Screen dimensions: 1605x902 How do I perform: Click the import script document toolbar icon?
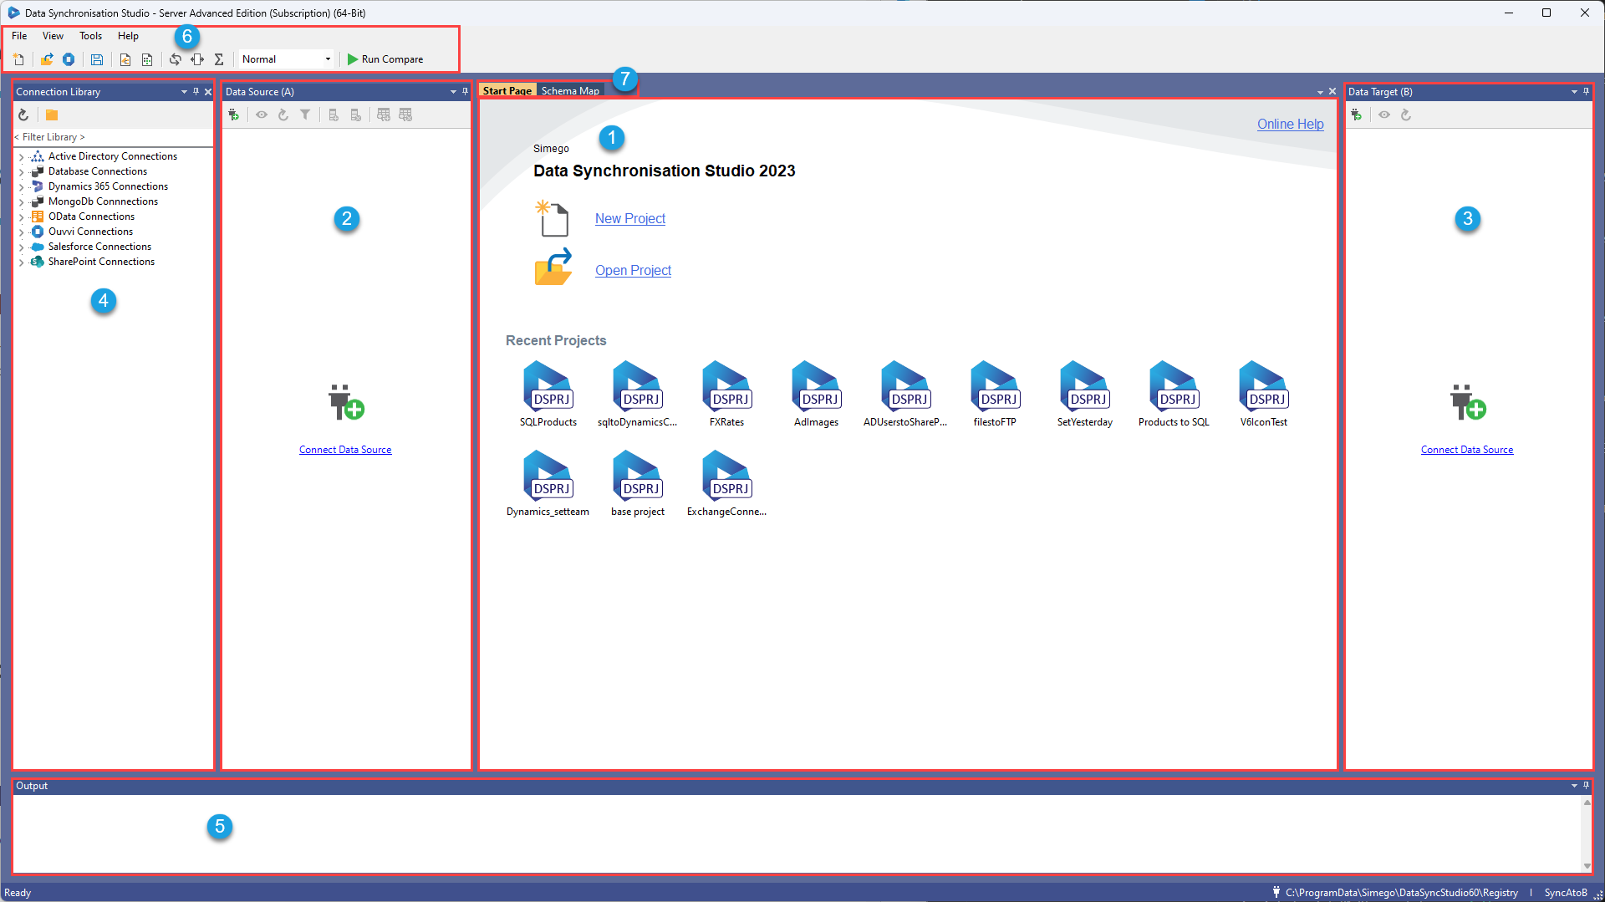[125, 59]
